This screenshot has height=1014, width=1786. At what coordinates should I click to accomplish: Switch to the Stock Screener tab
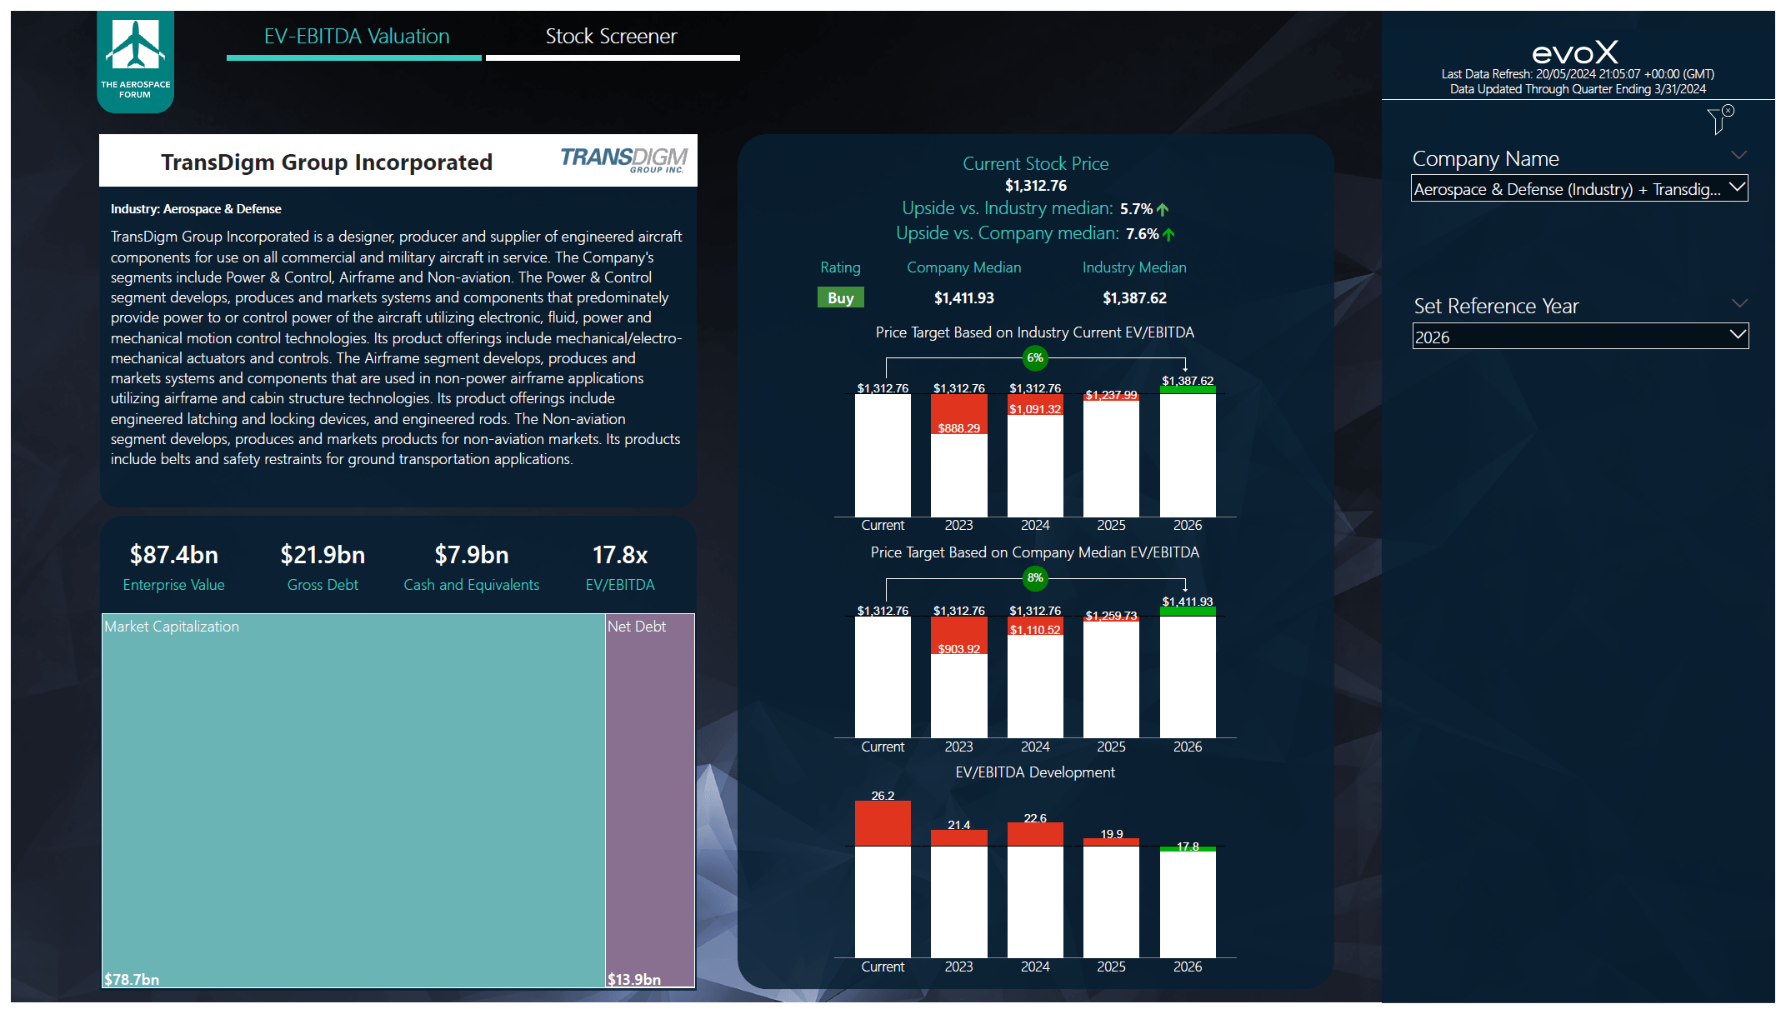tap(612, 36)
